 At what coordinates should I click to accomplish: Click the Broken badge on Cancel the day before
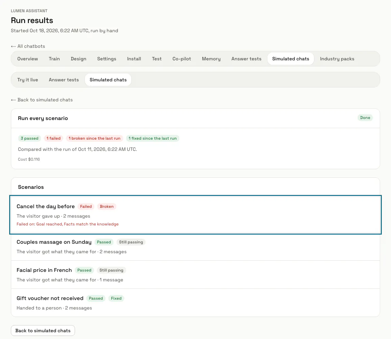click(x=107, y=206)
